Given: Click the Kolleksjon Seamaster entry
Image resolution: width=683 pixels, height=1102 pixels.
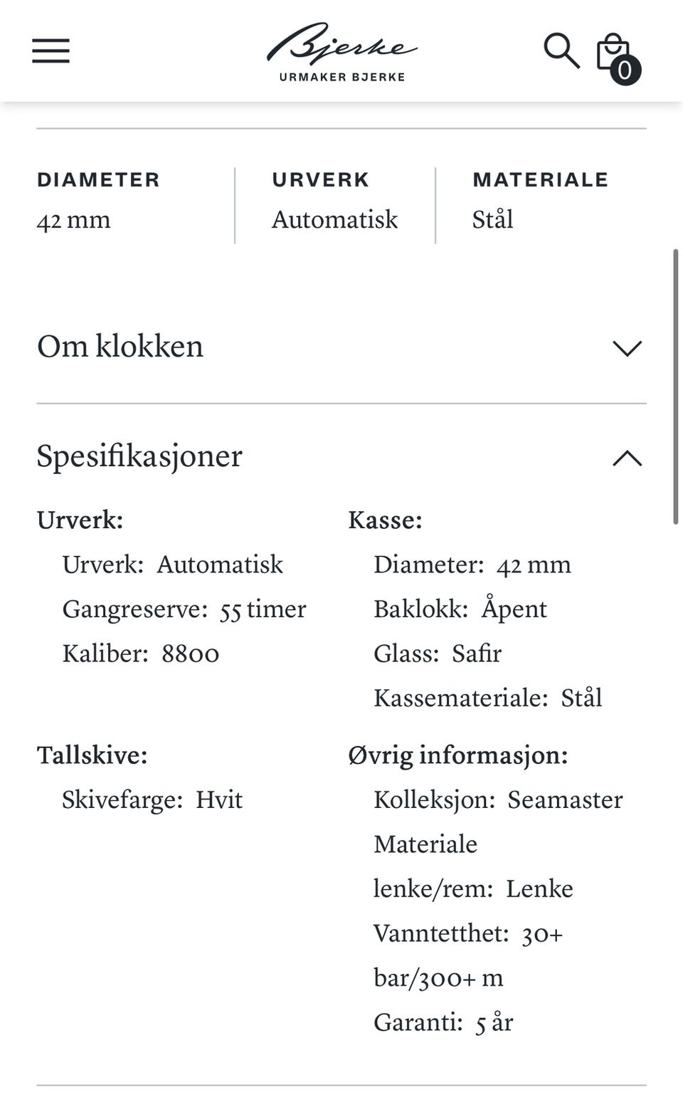Looking at the screenshot, I should tap(498, 799).
